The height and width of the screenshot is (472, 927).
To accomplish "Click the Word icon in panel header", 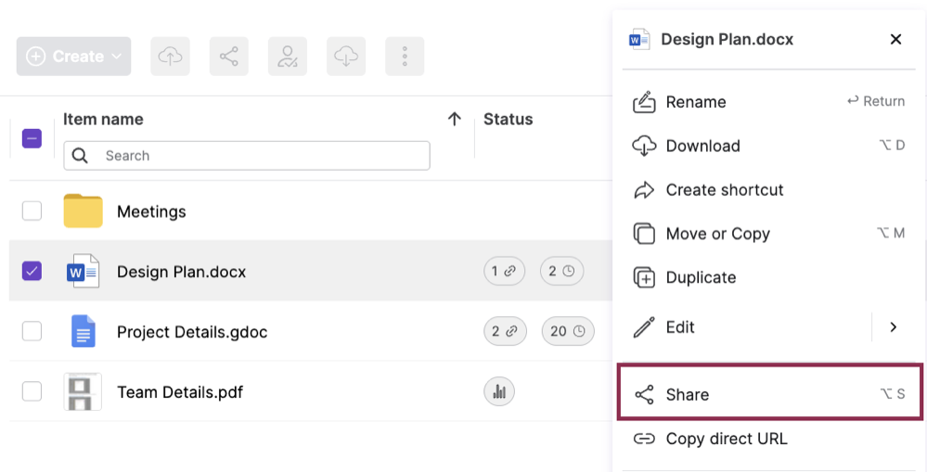I will coord(639,40).
